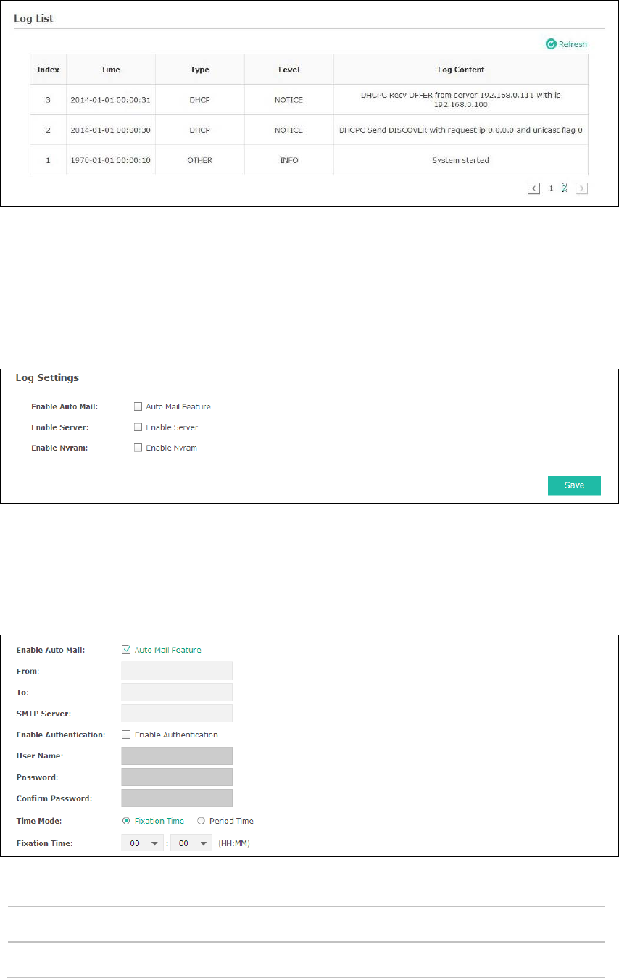This screenshot has height=978, width=619.
Task: Click the OTHER type cell
Action: coord(199,160)
